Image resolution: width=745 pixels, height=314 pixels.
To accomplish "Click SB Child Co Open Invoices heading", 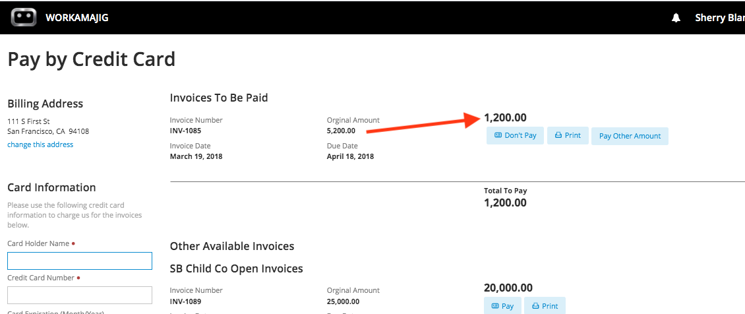I will 237,268.
